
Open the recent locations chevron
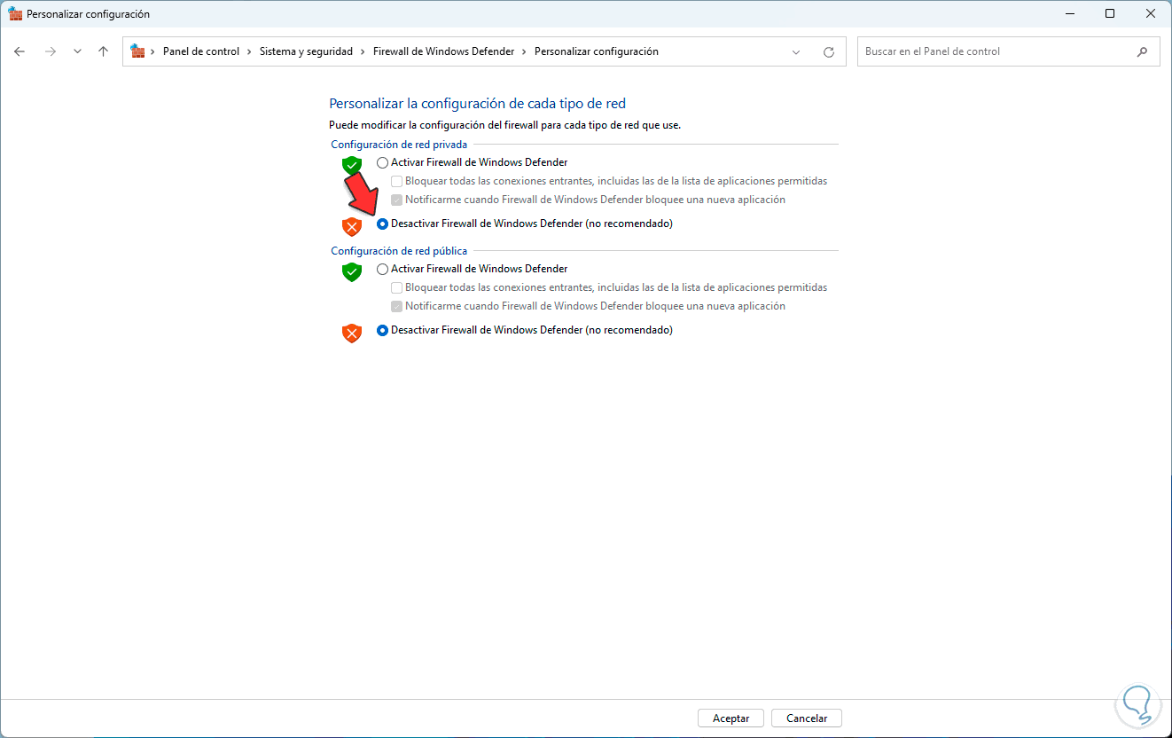[78, 51]
